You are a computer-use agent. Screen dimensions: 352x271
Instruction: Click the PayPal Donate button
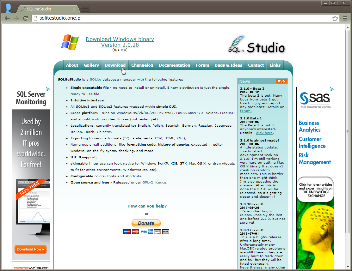[146, 223]
